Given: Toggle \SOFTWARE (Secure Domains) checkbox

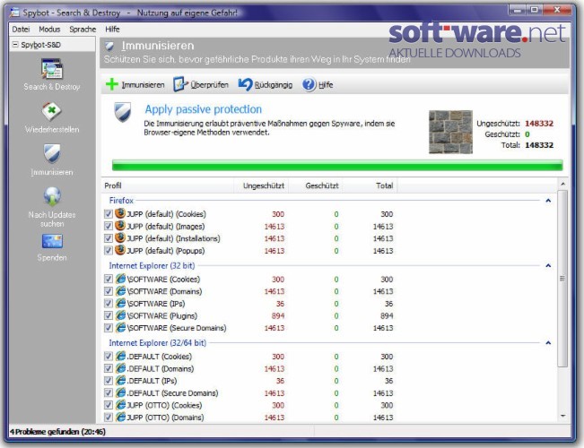Looking at the screenshot, I should pos(108,328).
